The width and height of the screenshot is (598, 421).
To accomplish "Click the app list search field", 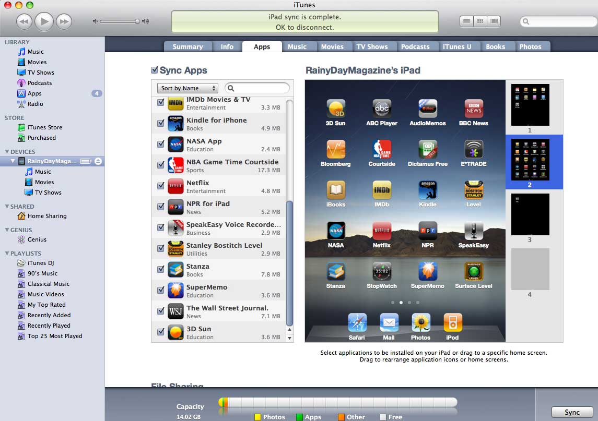I will coord(257,88).
